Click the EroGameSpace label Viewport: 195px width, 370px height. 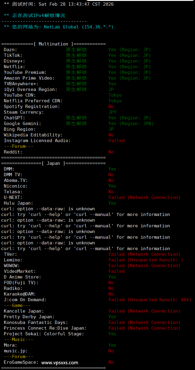tap(21, 362)
